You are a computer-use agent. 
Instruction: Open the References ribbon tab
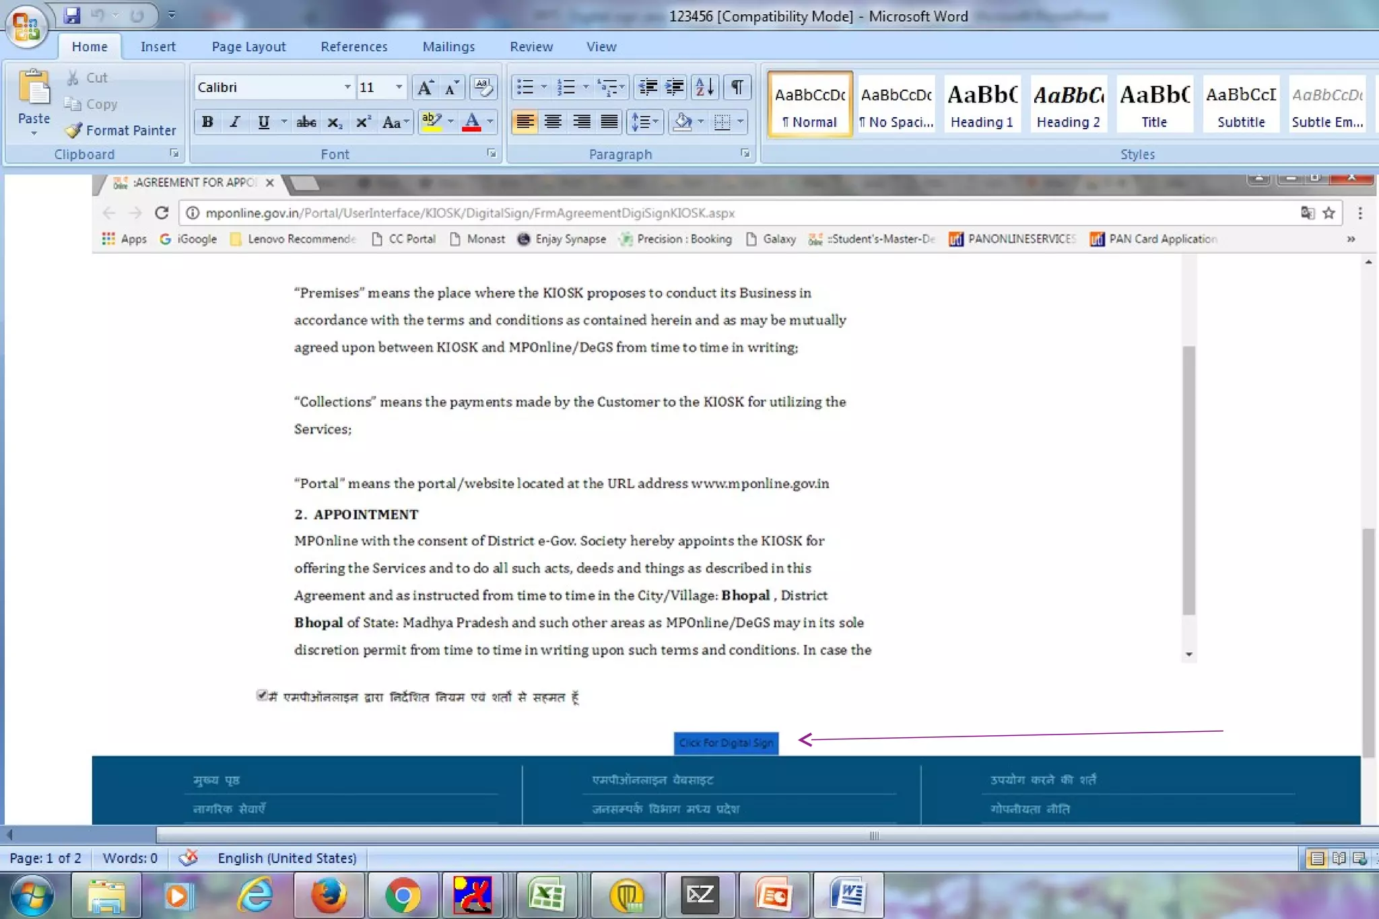pyautogui.click(x=354, y=46)
